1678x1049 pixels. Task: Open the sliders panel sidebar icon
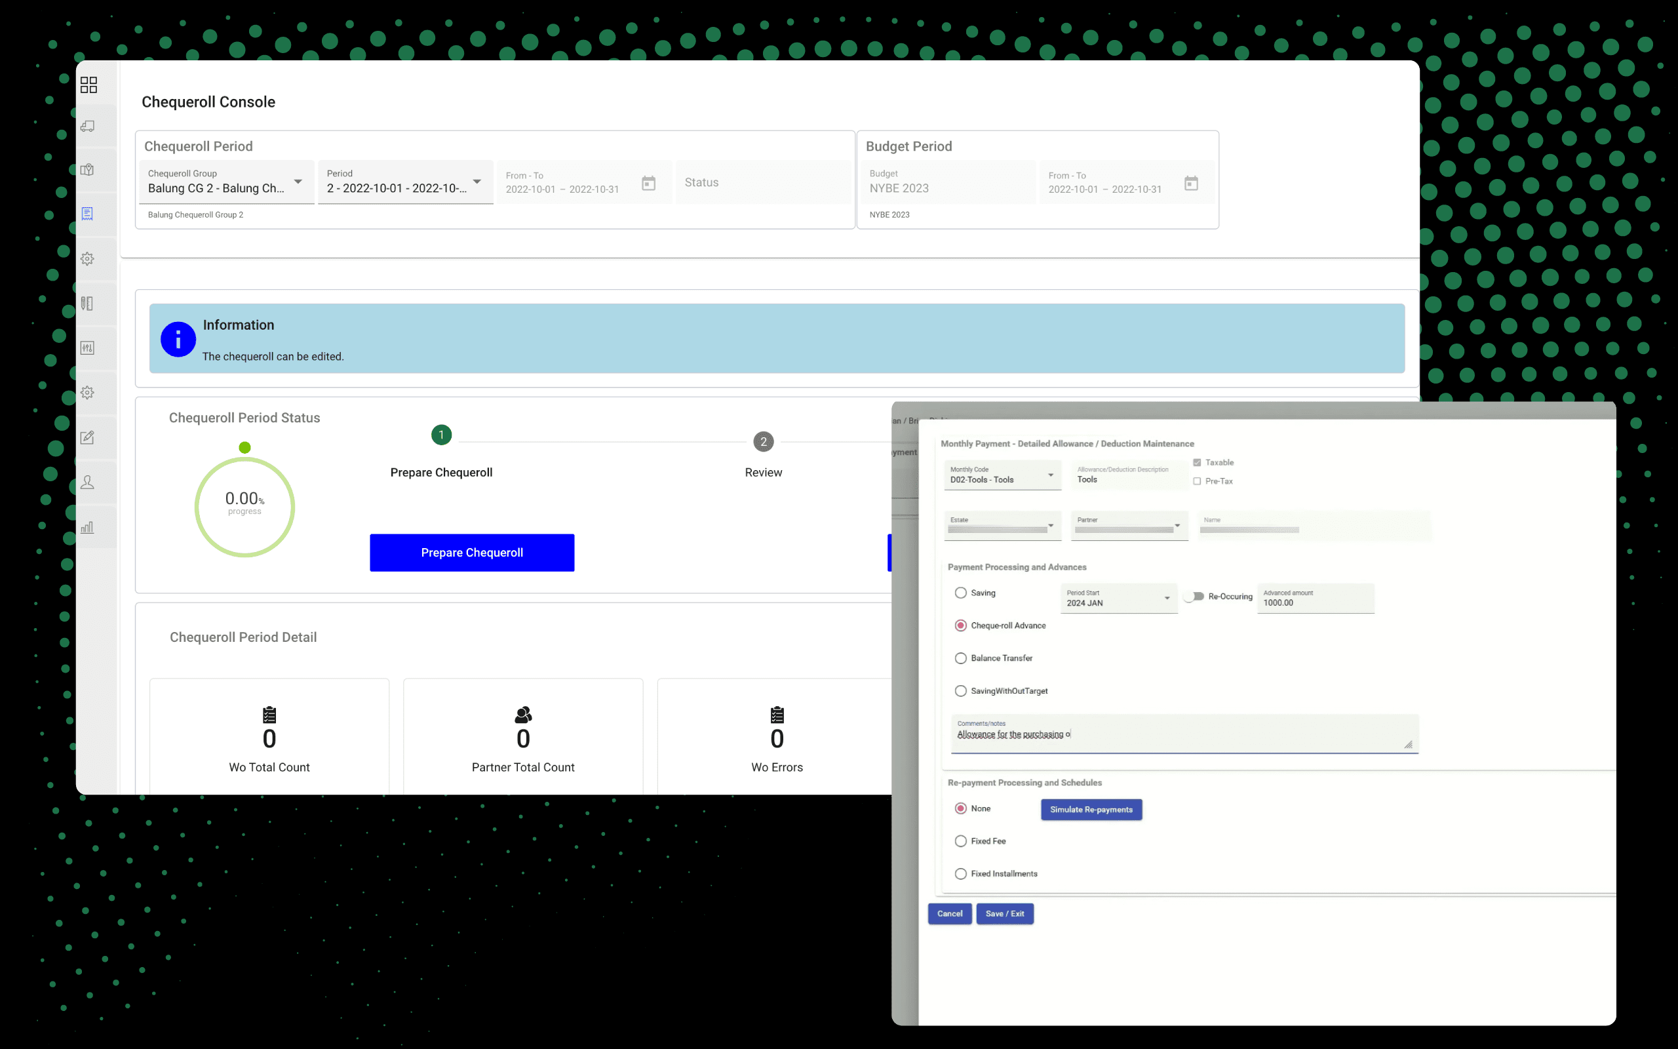point(87,347)
